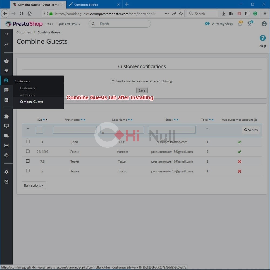Reload the page with refresh icon

(22, 13)
